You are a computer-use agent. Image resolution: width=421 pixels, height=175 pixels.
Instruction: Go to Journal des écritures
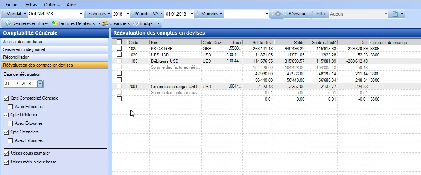(x=54, y=41)
